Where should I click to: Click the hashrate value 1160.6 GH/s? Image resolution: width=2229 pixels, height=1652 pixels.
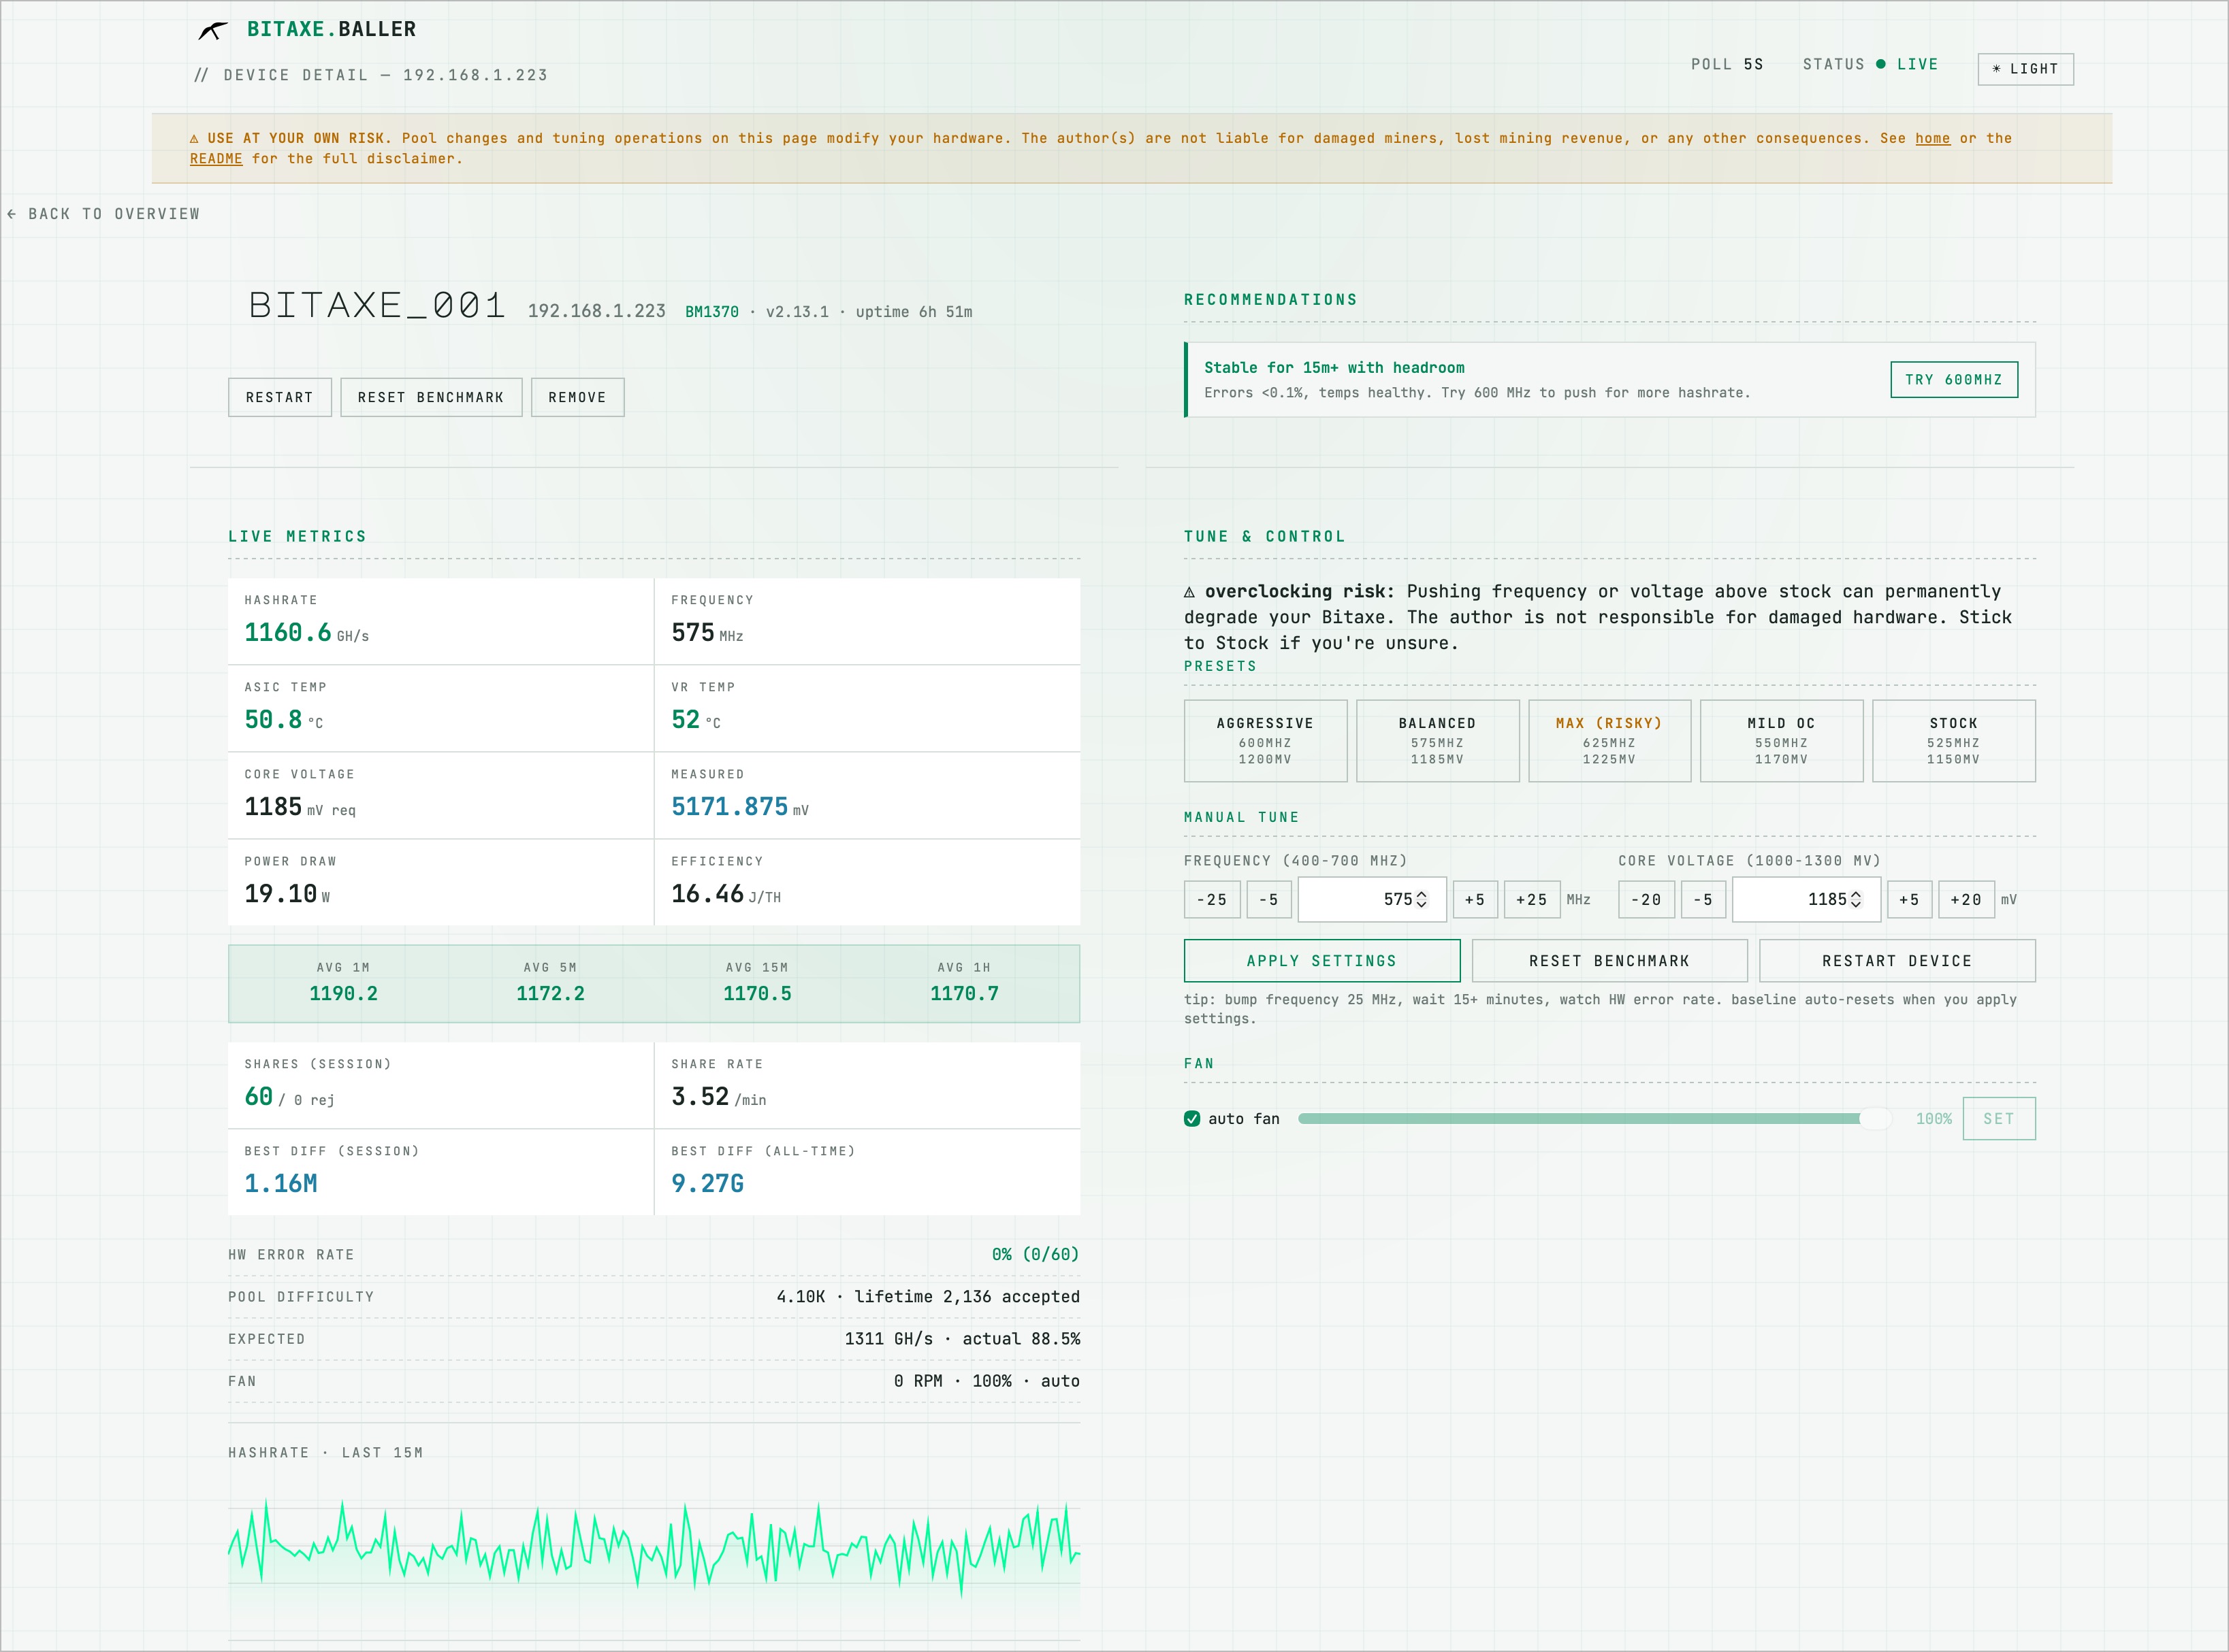(306, 632)
